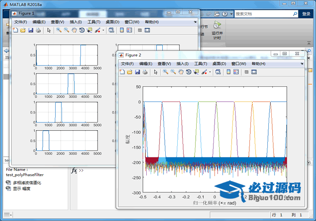
Task: Save figure icon in Figure 2 toolbar
Action: 137,72
